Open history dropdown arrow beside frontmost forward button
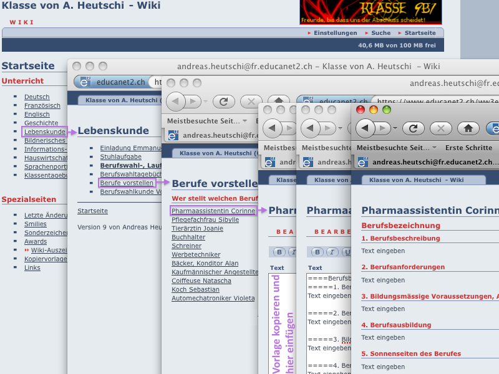 click(x=396, y=128)
